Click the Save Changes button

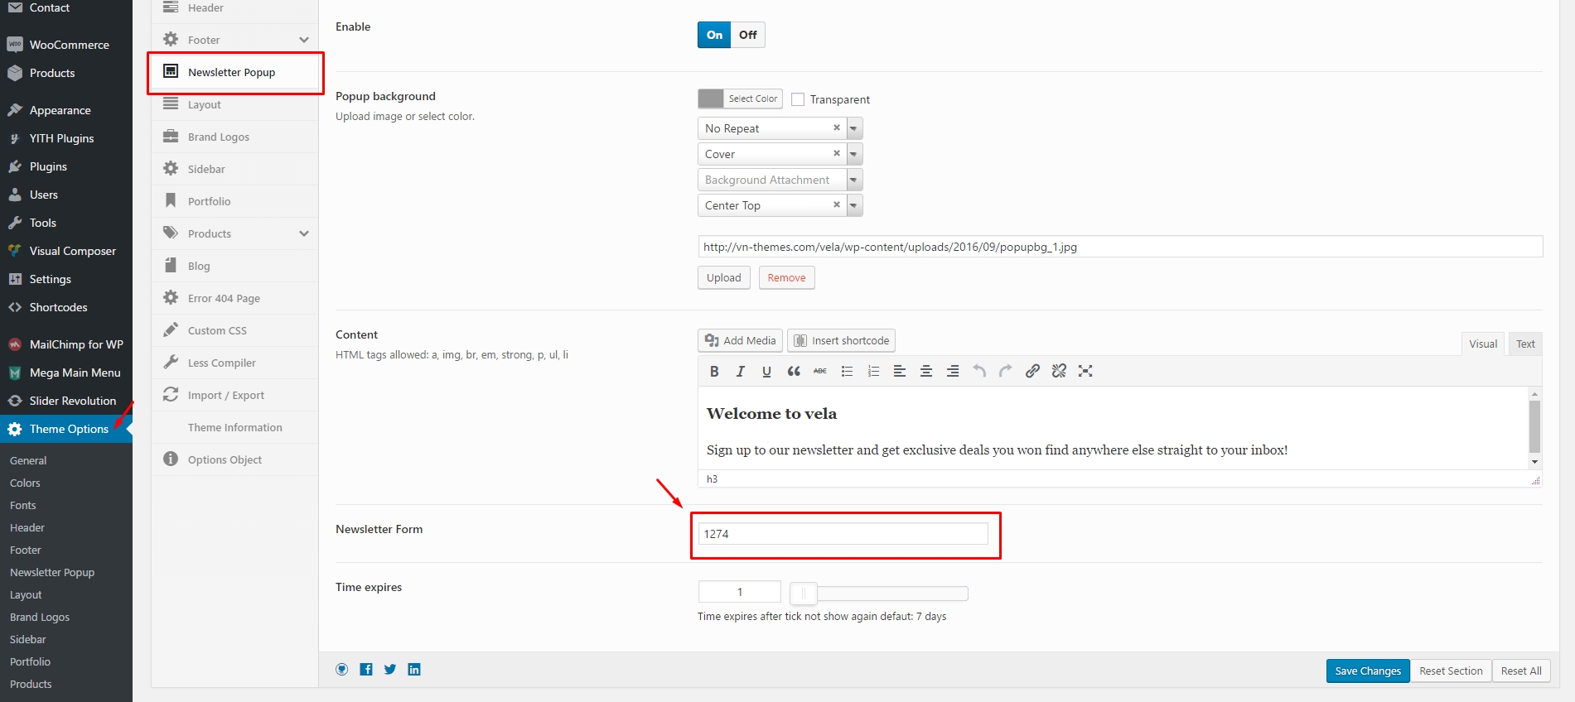pos(1367,671)
